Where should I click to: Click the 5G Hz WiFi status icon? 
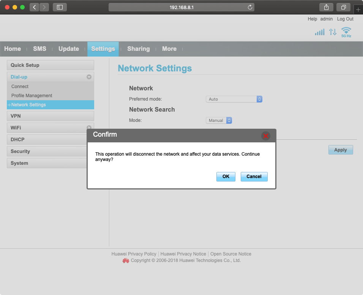346,32
